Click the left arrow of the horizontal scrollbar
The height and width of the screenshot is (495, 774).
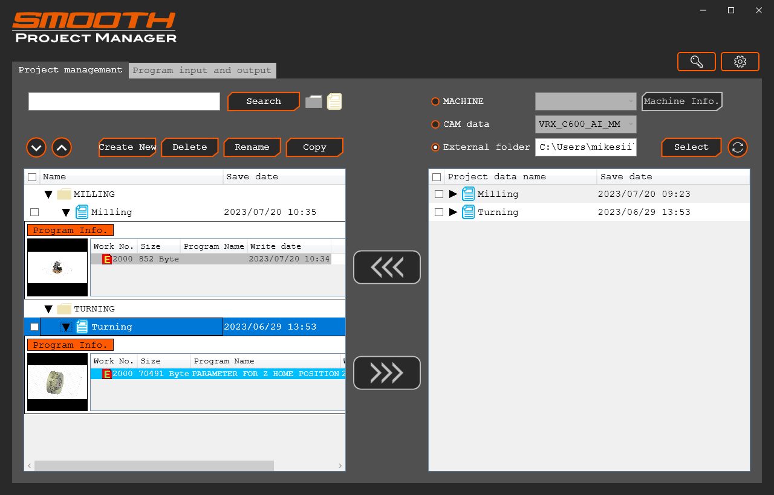point(29,466)
